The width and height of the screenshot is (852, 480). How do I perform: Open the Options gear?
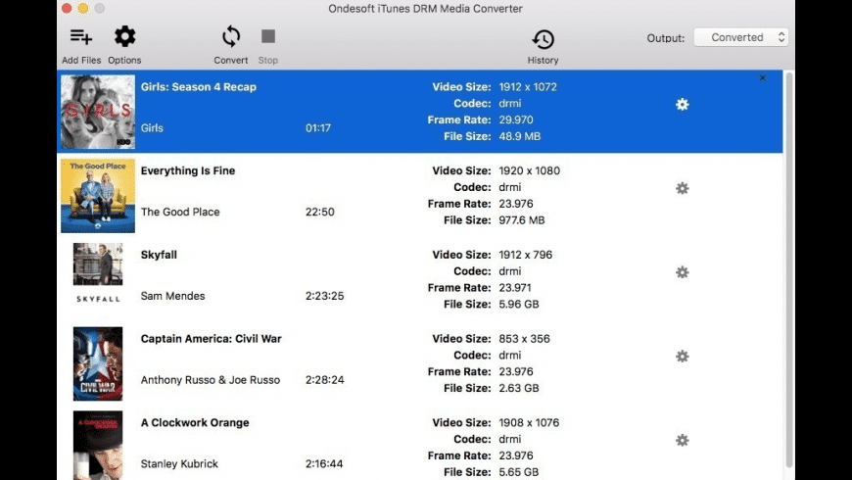pyautogui.click(x=124, y=36)
